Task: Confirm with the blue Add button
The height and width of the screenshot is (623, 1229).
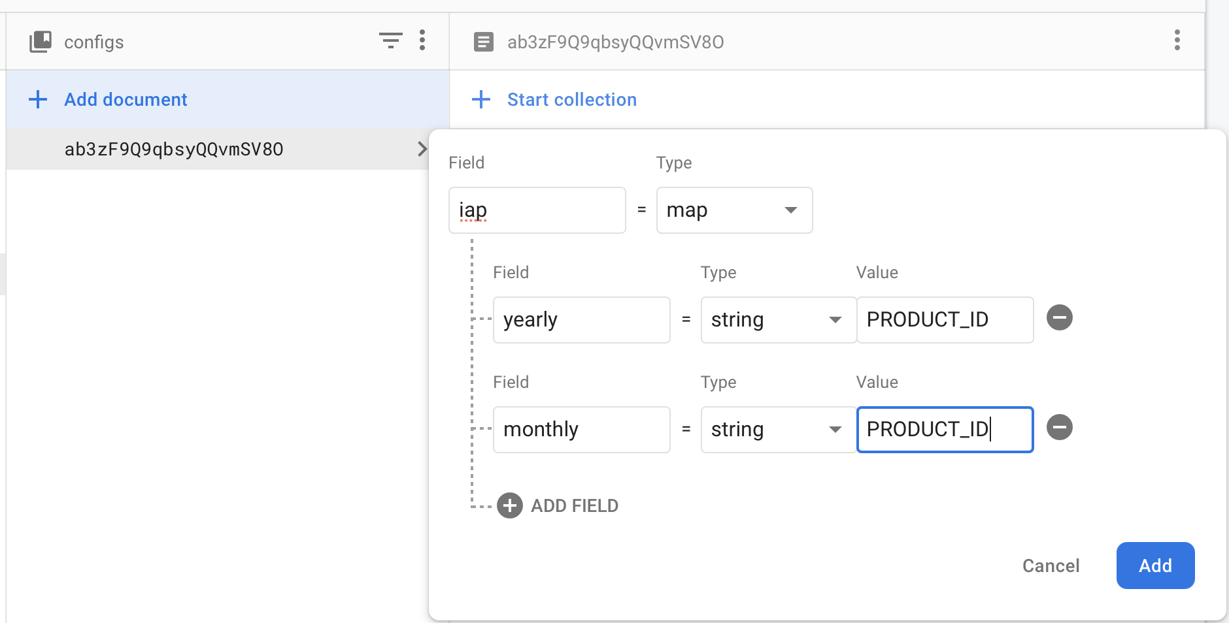Action: point(1155,566)
